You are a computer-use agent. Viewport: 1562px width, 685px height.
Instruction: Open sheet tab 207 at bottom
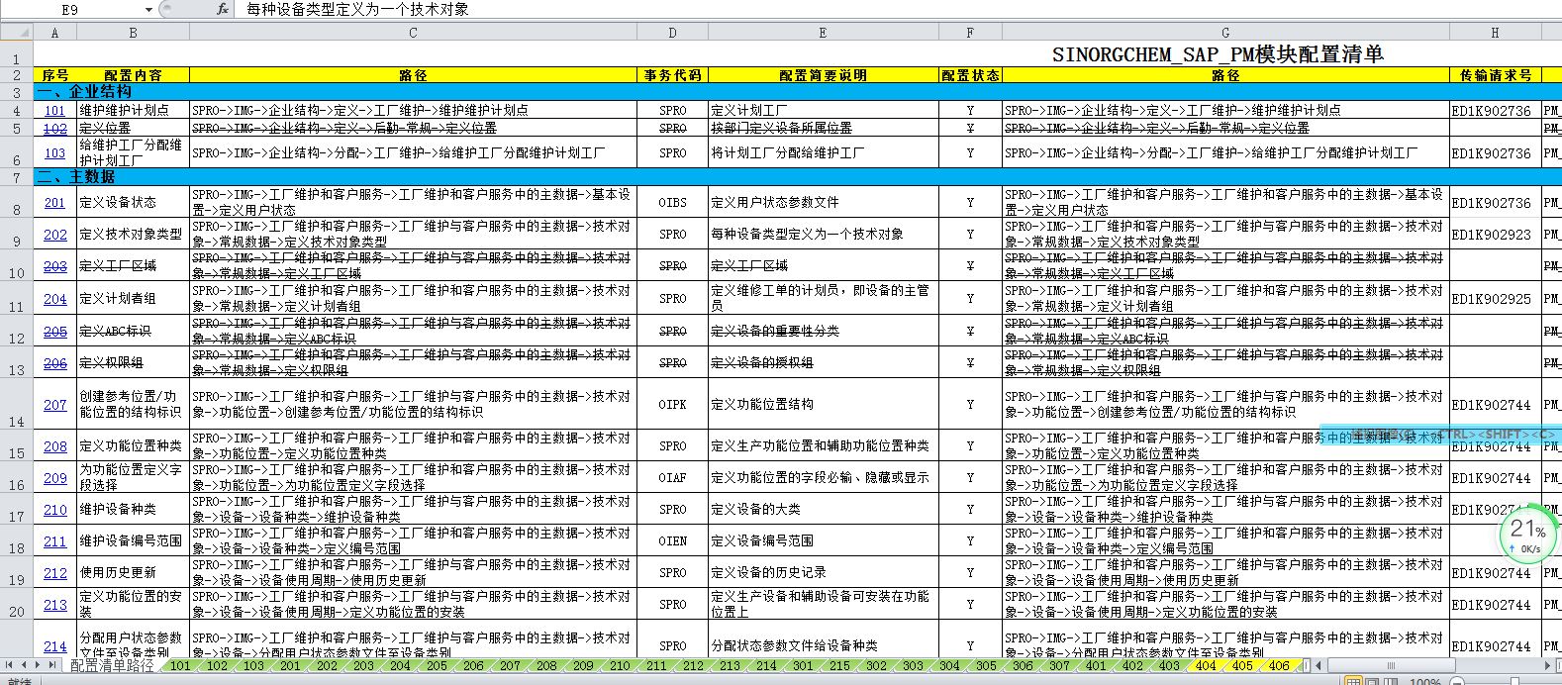[x=510, y=665]
